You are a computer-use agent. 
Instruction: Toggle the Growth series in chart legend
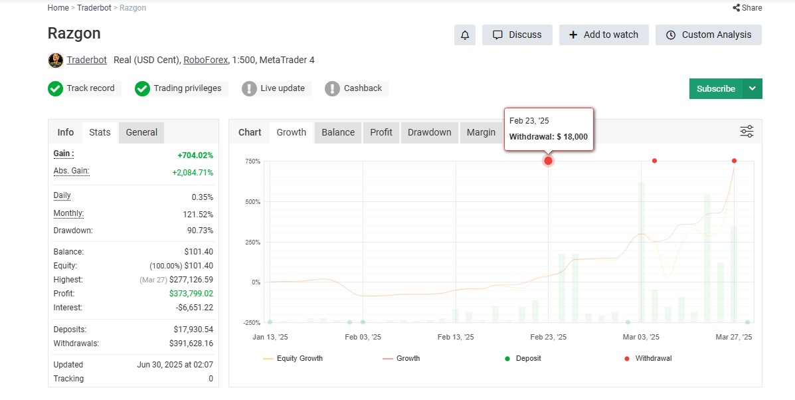tap(402, 358)
